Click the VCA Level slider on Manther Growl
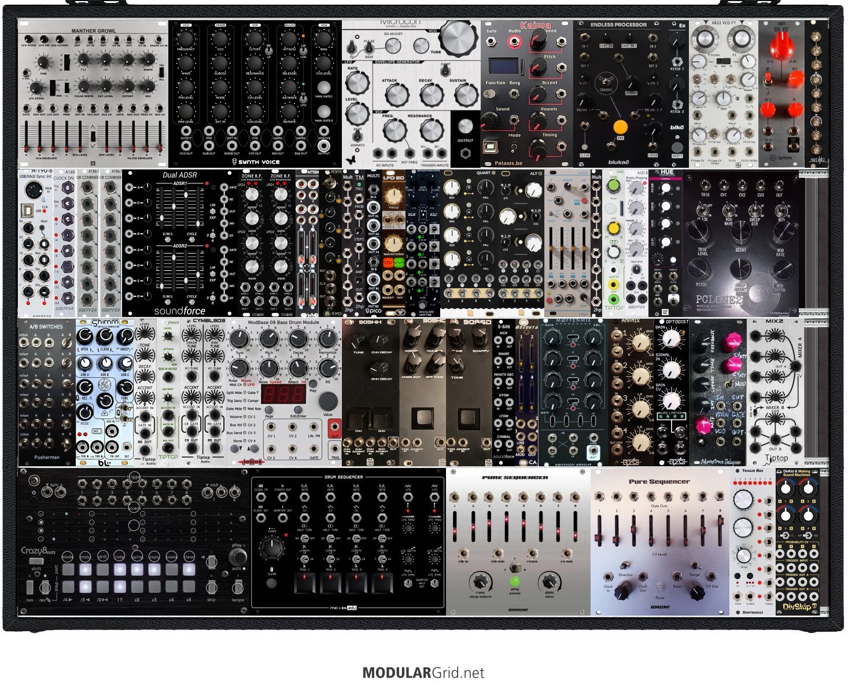 point(80,137)
